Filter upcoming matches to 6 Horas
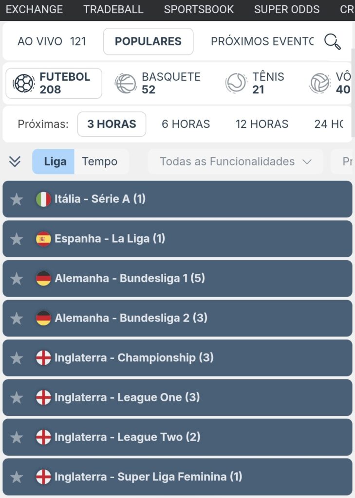This screenshot has width=355, height=498. [x=186, y=124]
